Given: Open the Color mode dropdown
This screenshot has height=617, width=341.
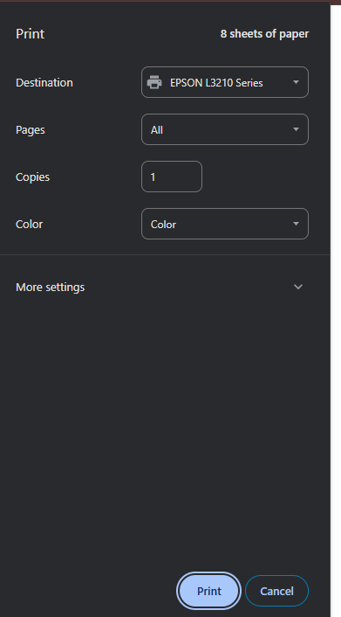Looking at the screenshot, I should point(225,224).
